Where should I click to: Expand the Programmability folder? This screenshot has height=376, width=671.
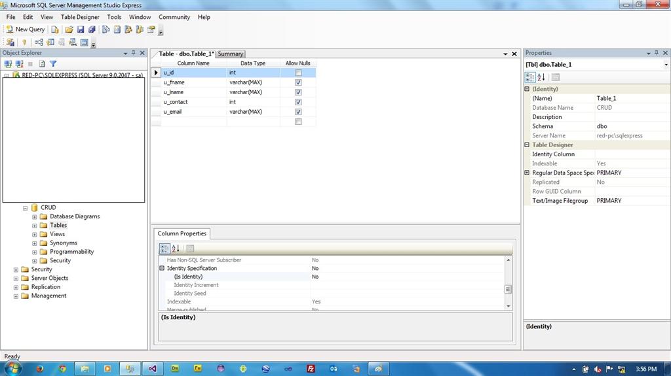35,252
